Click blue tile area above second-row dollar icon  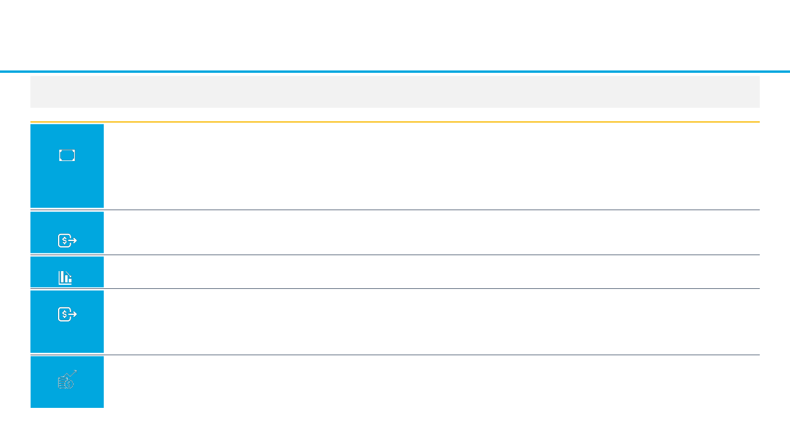(x=67, y=222)
